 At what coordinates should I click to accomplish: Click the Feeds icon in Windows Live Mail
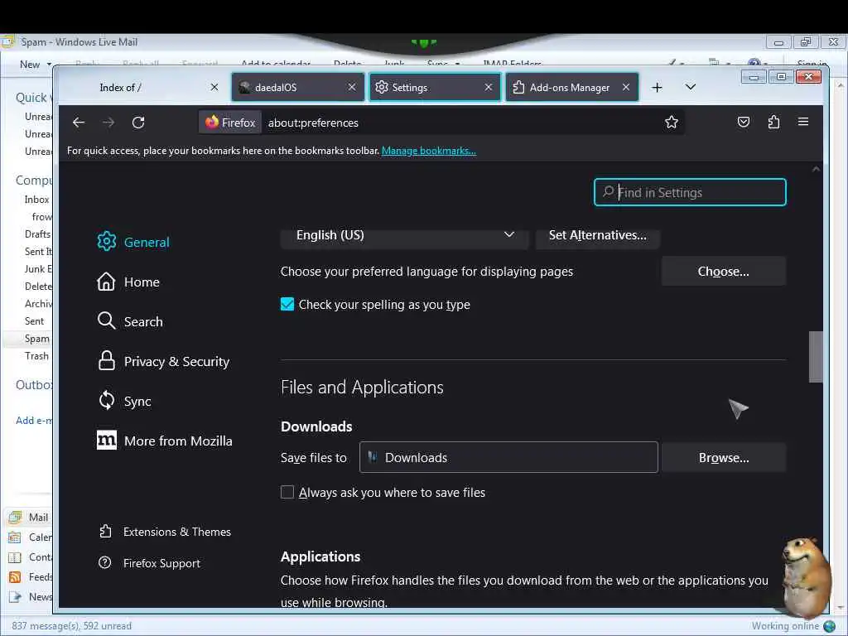15,577
